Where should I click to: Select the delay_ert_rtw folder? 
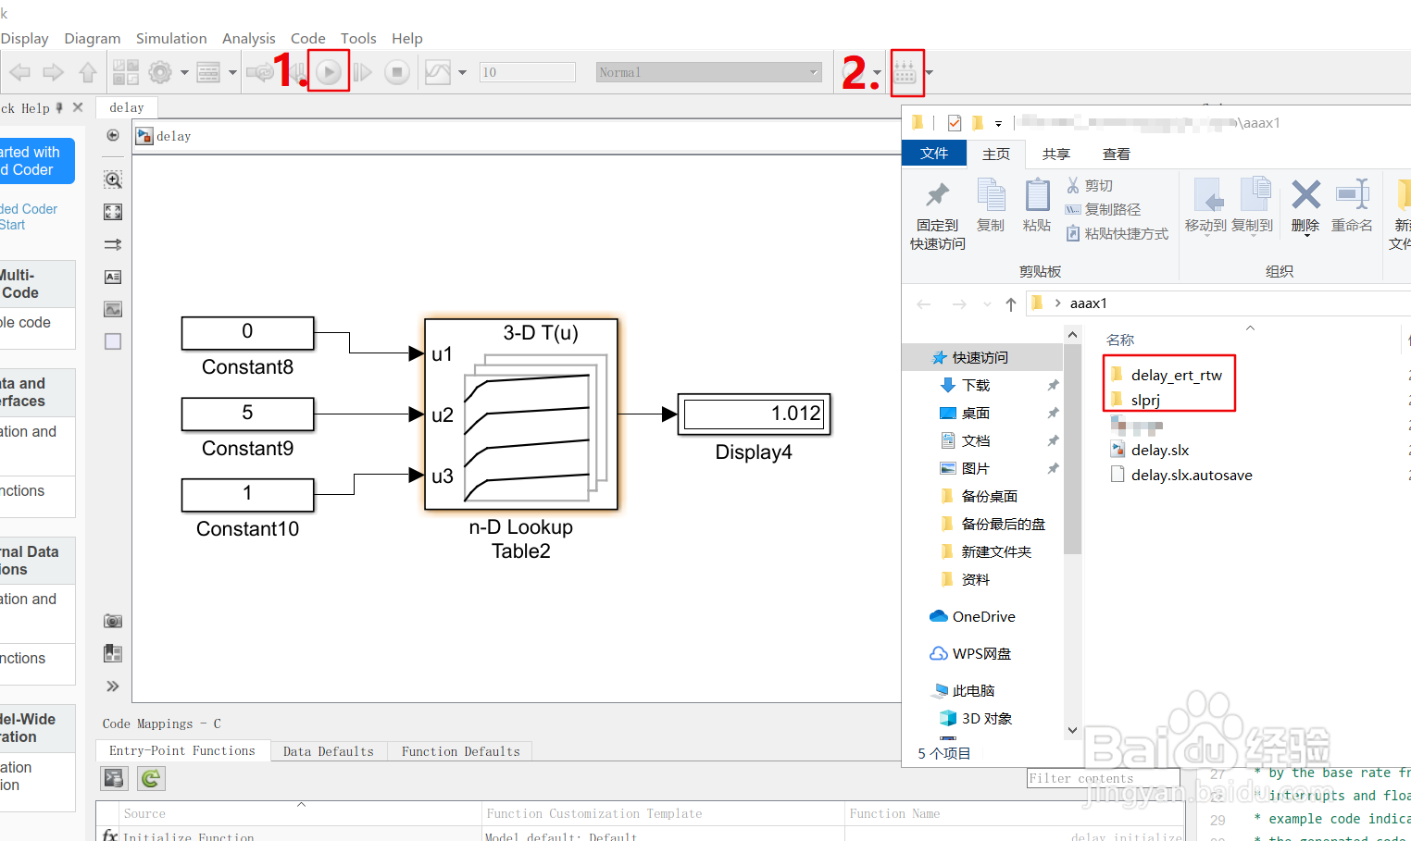tap(1167, 375)
